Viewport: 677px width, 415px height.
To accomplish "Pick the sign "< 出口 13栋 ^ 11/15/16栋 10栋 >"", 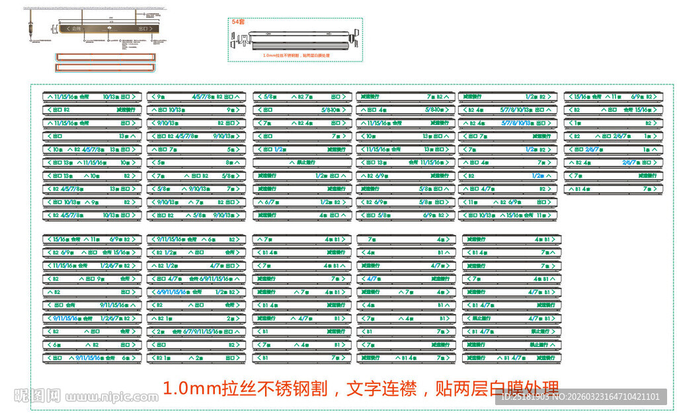I will (91, 163).
